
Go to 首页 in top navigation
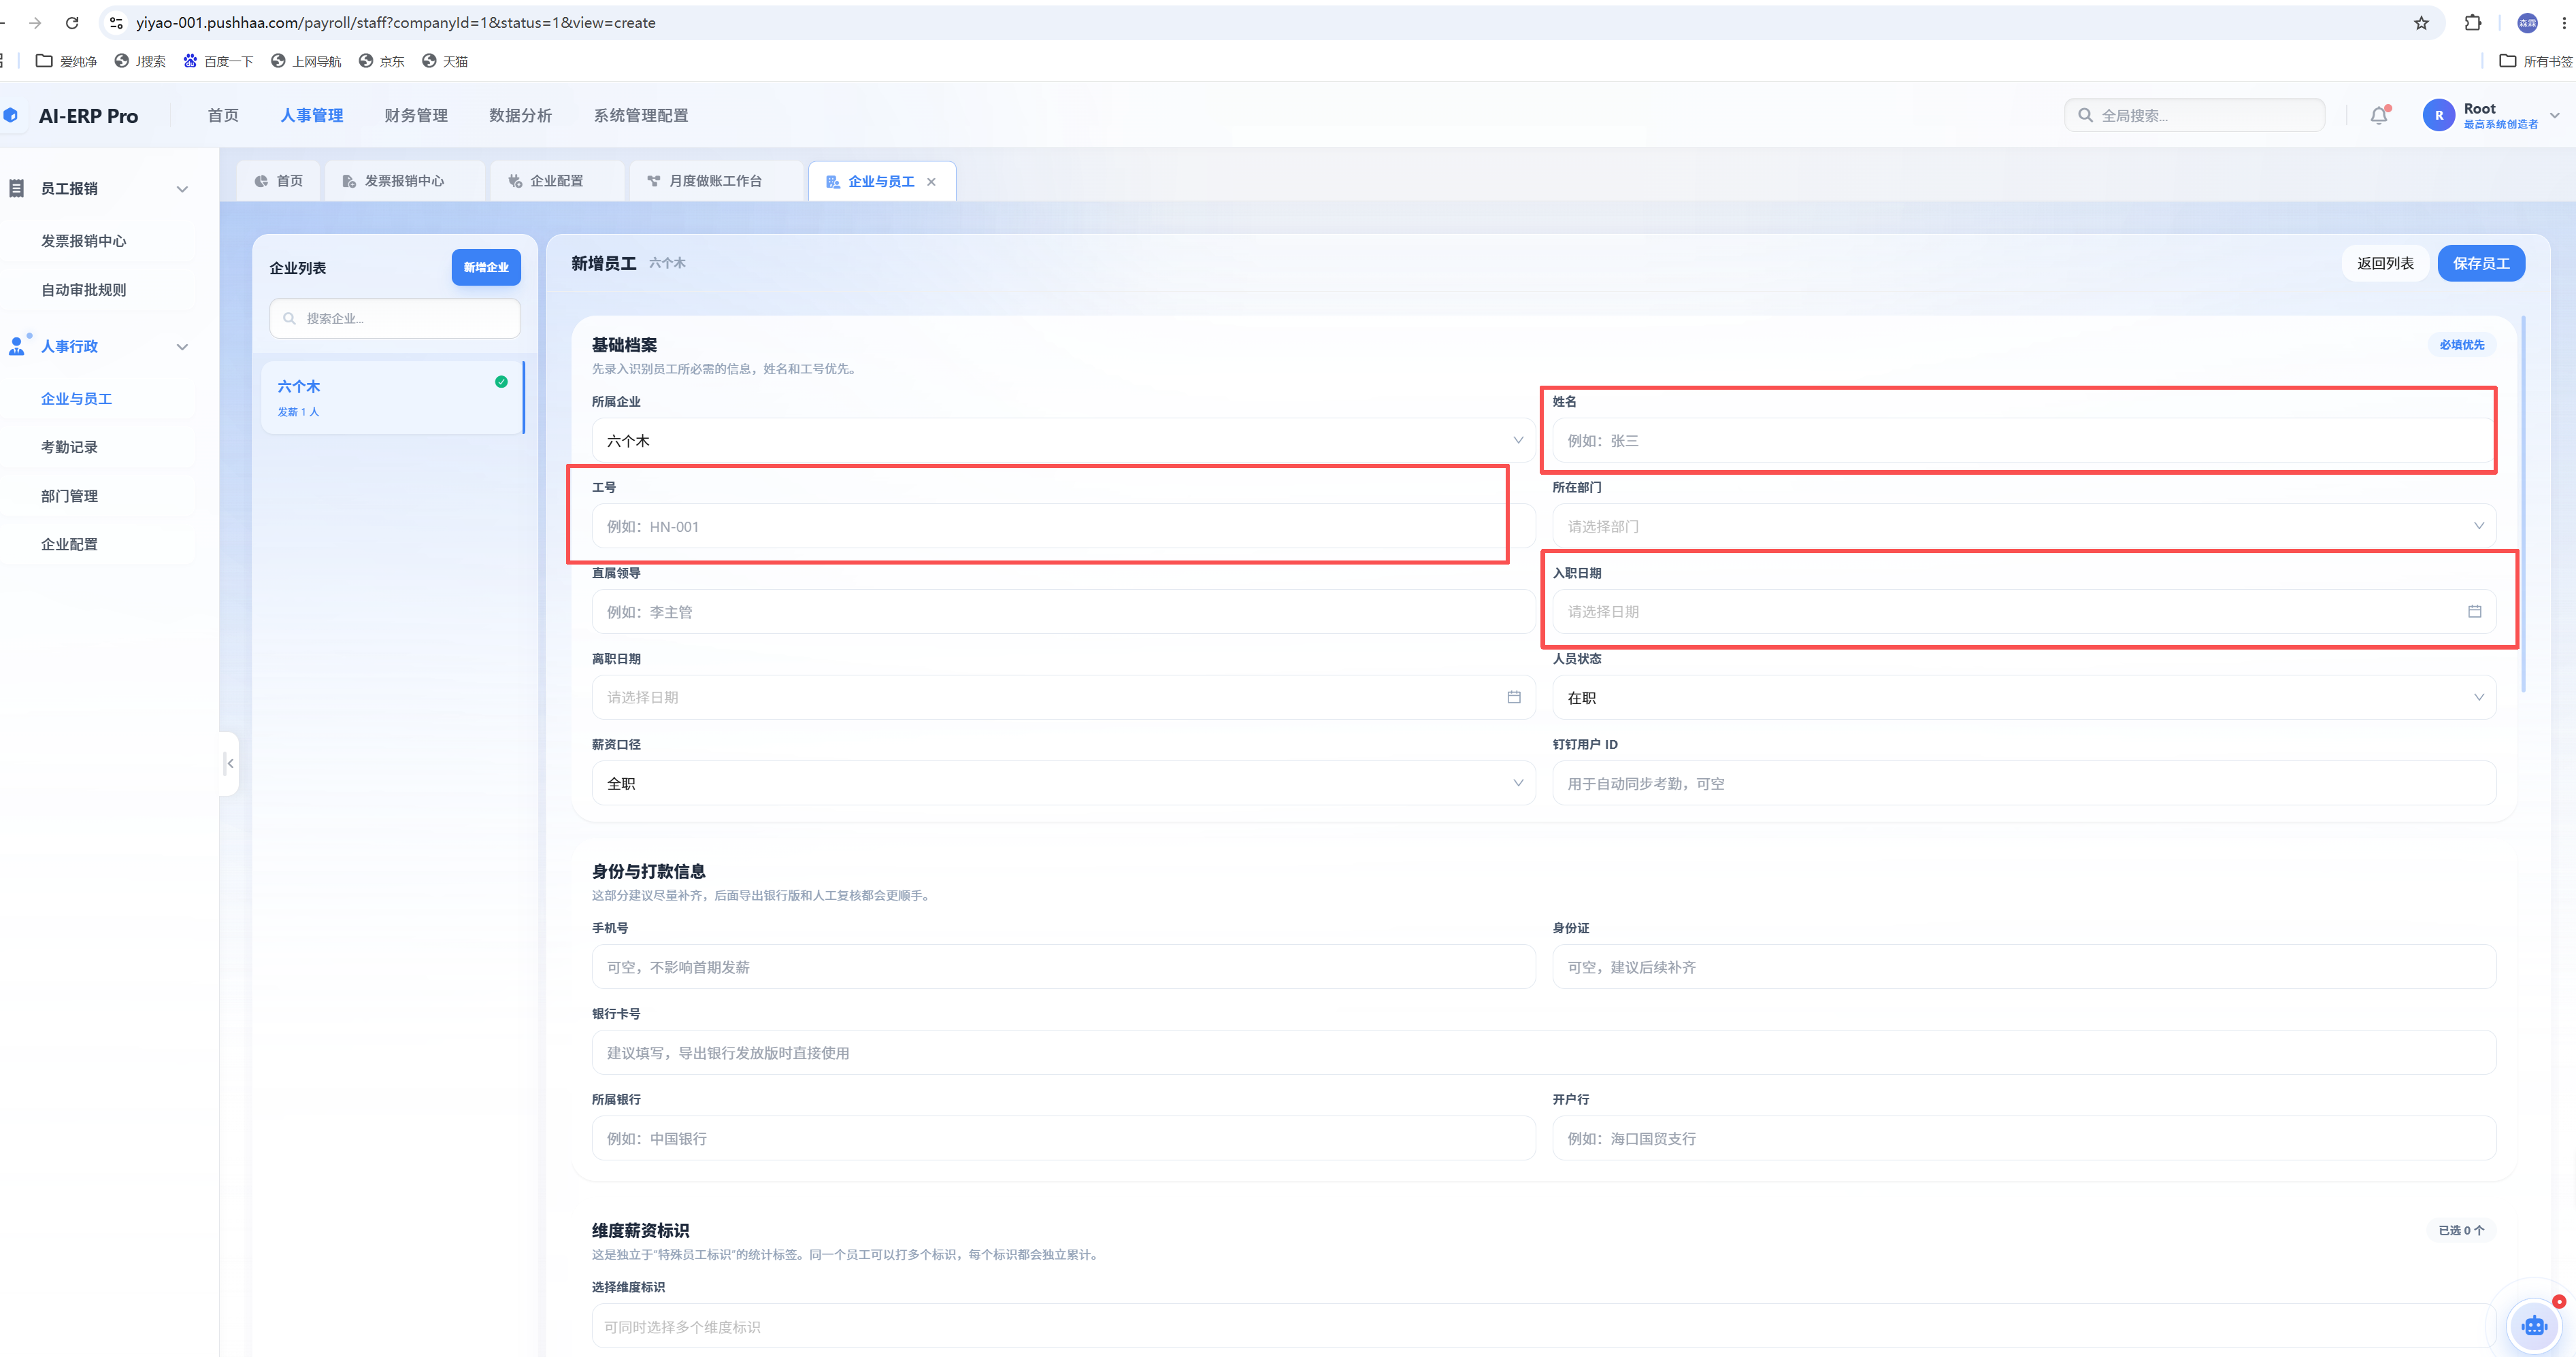click(223, 115)
